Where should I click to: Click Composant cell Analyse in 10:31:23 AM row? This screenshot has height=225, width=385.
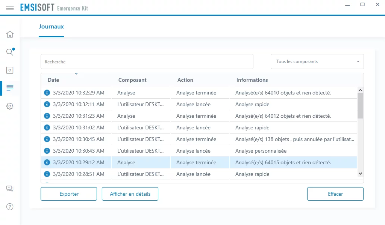[126, 116]
